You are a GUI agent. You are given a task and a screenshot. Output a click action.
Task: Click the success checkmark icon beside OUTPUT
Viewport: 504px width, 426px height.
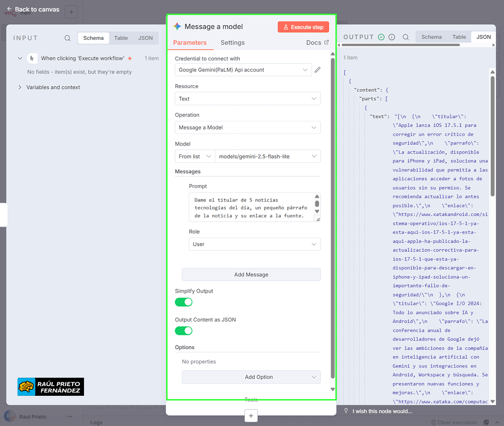(381, 37)
